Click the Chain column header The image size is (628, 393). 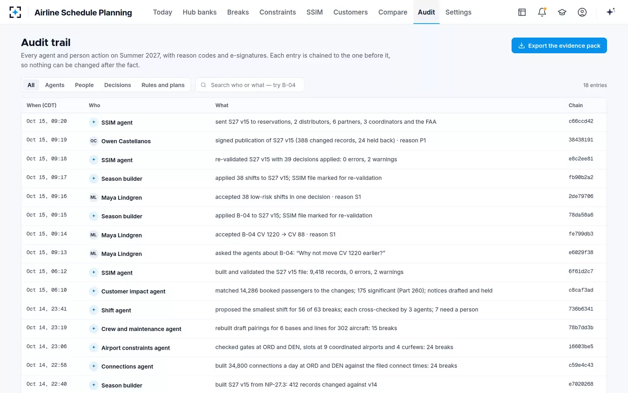pos(576,105)
